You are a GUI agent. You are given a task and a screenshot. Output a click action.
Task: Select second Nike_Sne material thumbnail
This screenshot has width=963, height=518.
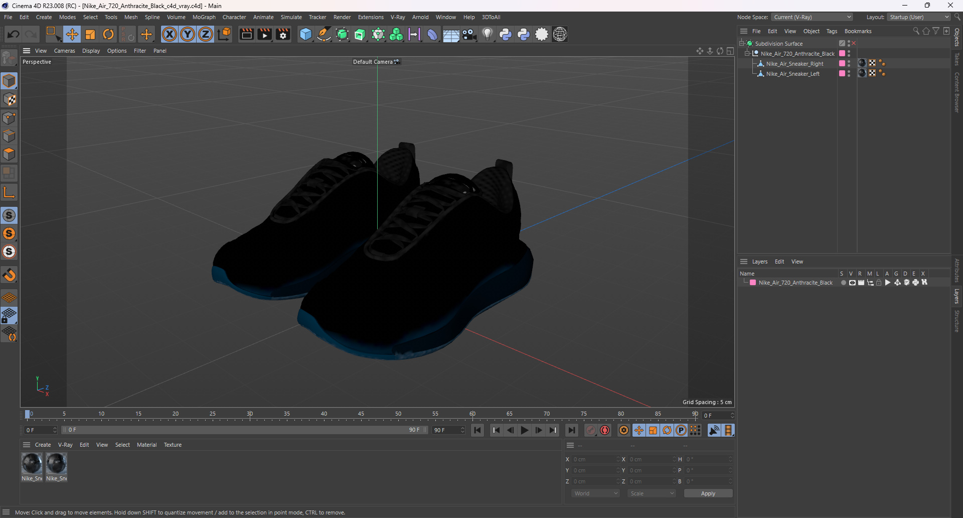[x=56, y=463]
